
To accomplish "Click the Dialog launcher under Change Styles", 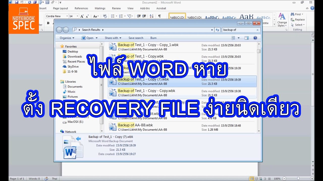I will 286,30.
